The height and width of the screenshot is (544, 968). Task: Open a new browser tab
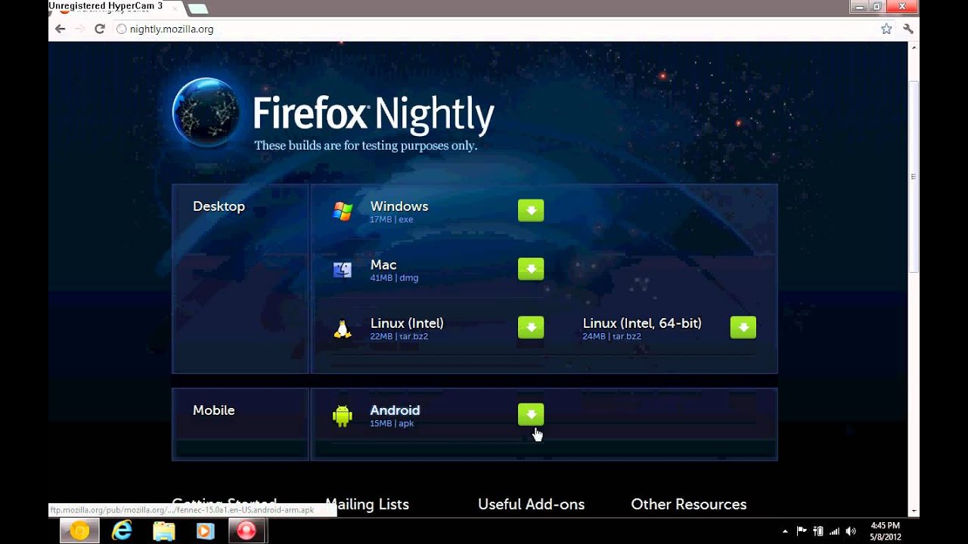[197, 9]
